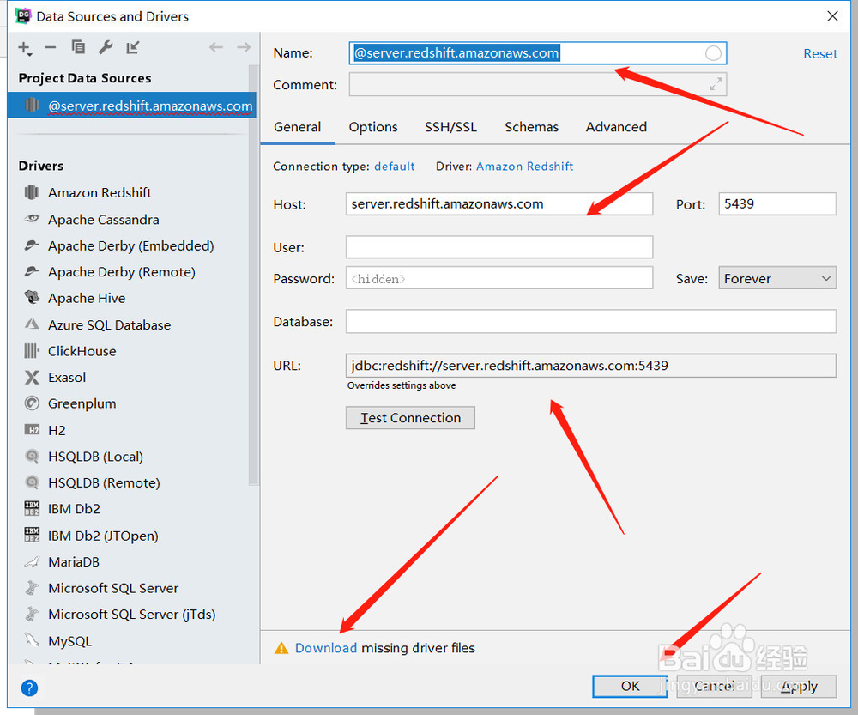The image size is (858, 715).
Task: Open the Advanced tab
Action: 616,127
